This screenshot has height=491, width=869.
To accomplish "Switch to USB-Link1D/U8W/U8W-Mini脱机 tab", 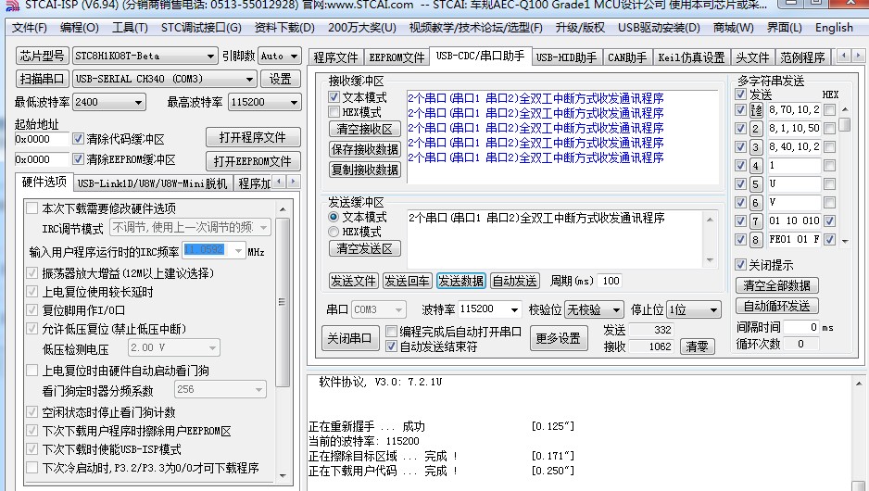I will 152,183.
